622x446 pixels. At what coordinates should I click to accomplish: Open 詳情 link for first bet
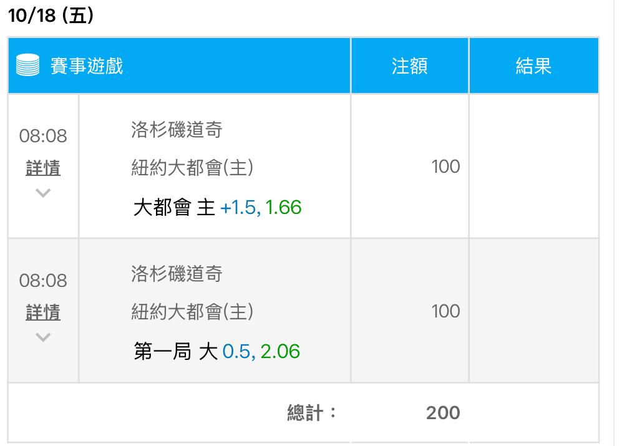click(x=43, y=167)
